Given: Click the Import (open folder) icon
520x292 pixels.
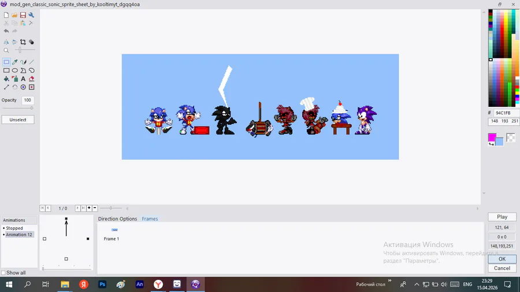Looking at the screenshot, I should pos(14,15).
